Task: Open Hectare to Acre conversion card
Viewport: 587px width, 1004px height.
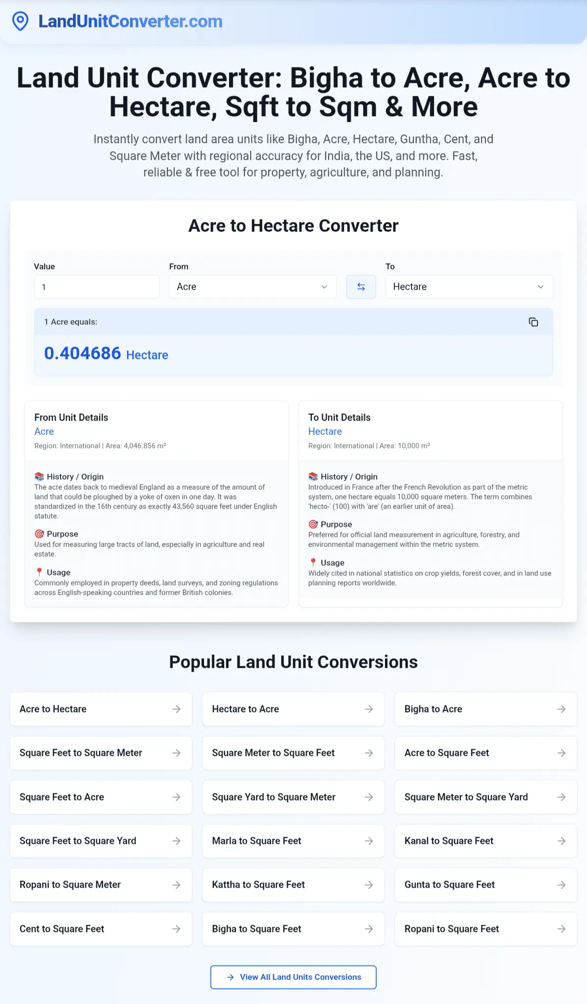Action: pyautogui.click(x=293, y=709)
